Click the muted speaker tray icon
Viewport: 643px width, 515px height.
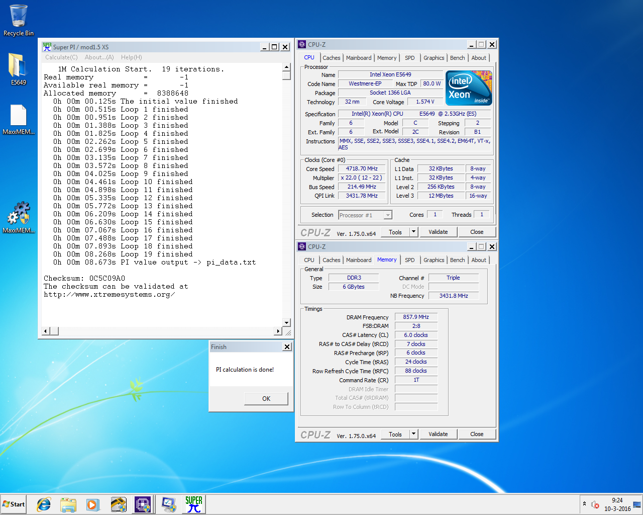coord(595,504)
